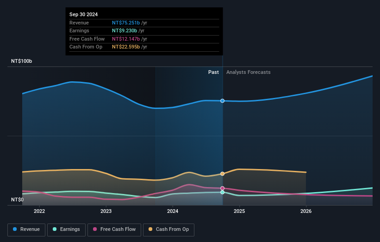Click the 2023 x-axis label

tap(106, 211)
